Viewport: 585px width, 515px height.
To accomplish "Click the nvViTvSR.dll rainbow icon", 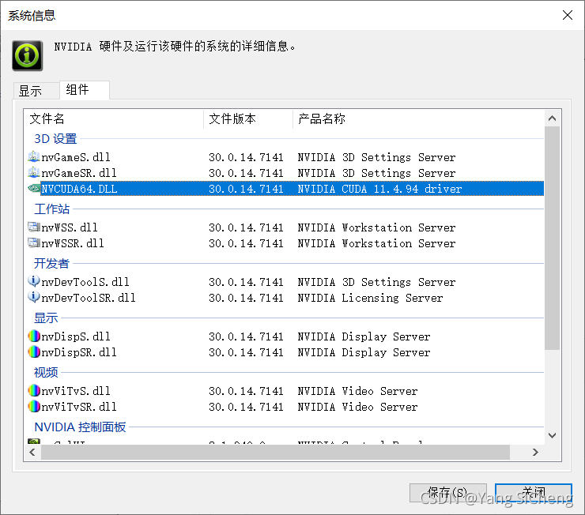I will point(33,406).
